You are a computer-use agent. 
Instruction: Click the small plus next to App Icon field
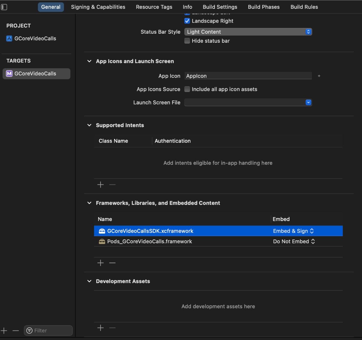(319, 76)
